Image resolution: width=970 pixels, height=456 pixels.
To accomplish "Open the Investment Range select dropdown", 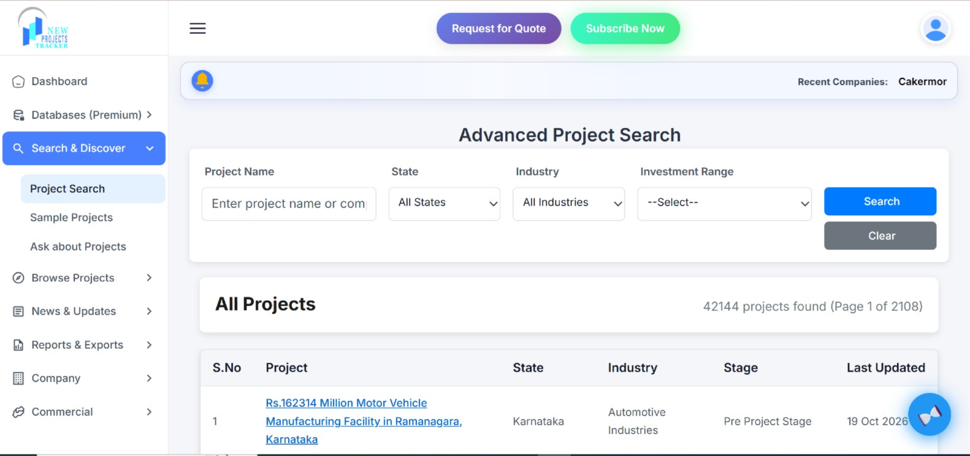I will tap(724, 203).
